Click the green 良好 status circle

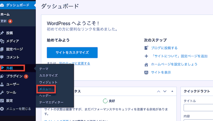click(x=105, y=101)
